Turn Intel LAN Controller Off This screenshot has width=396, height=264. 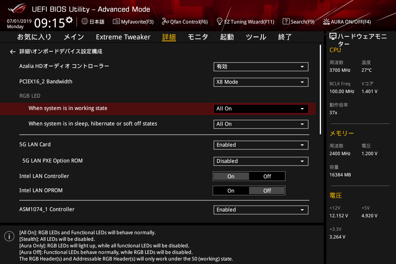coord(267,176)
